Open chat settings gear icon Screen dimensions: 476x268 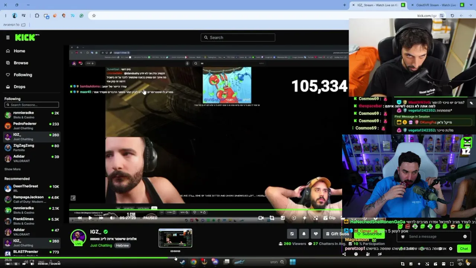pos(451,249)
